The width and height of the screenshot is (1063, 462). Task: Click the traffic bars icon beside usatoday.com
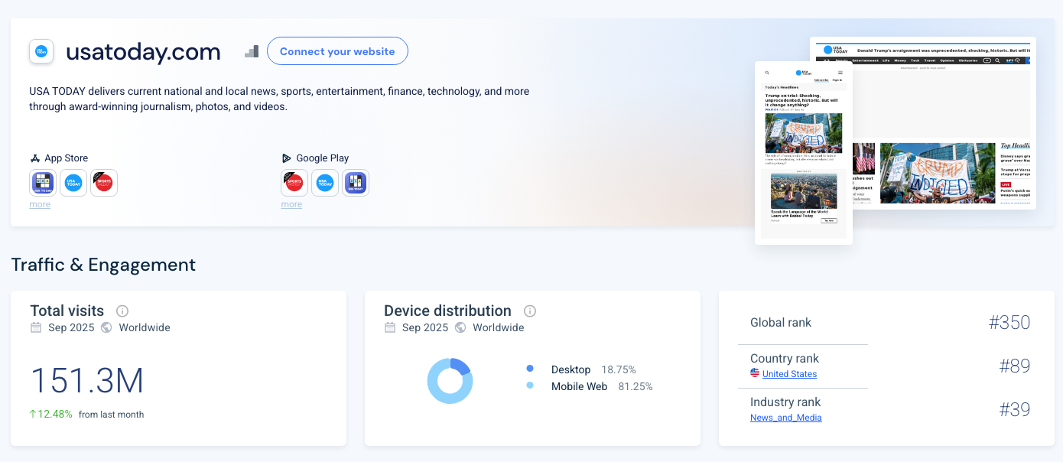click(252, 51)
